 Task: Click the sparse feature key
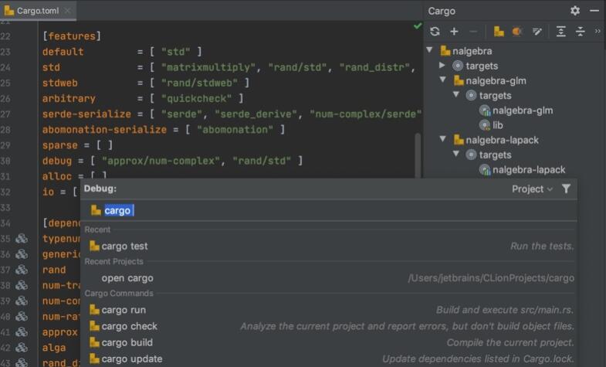(x=60, y=145)
